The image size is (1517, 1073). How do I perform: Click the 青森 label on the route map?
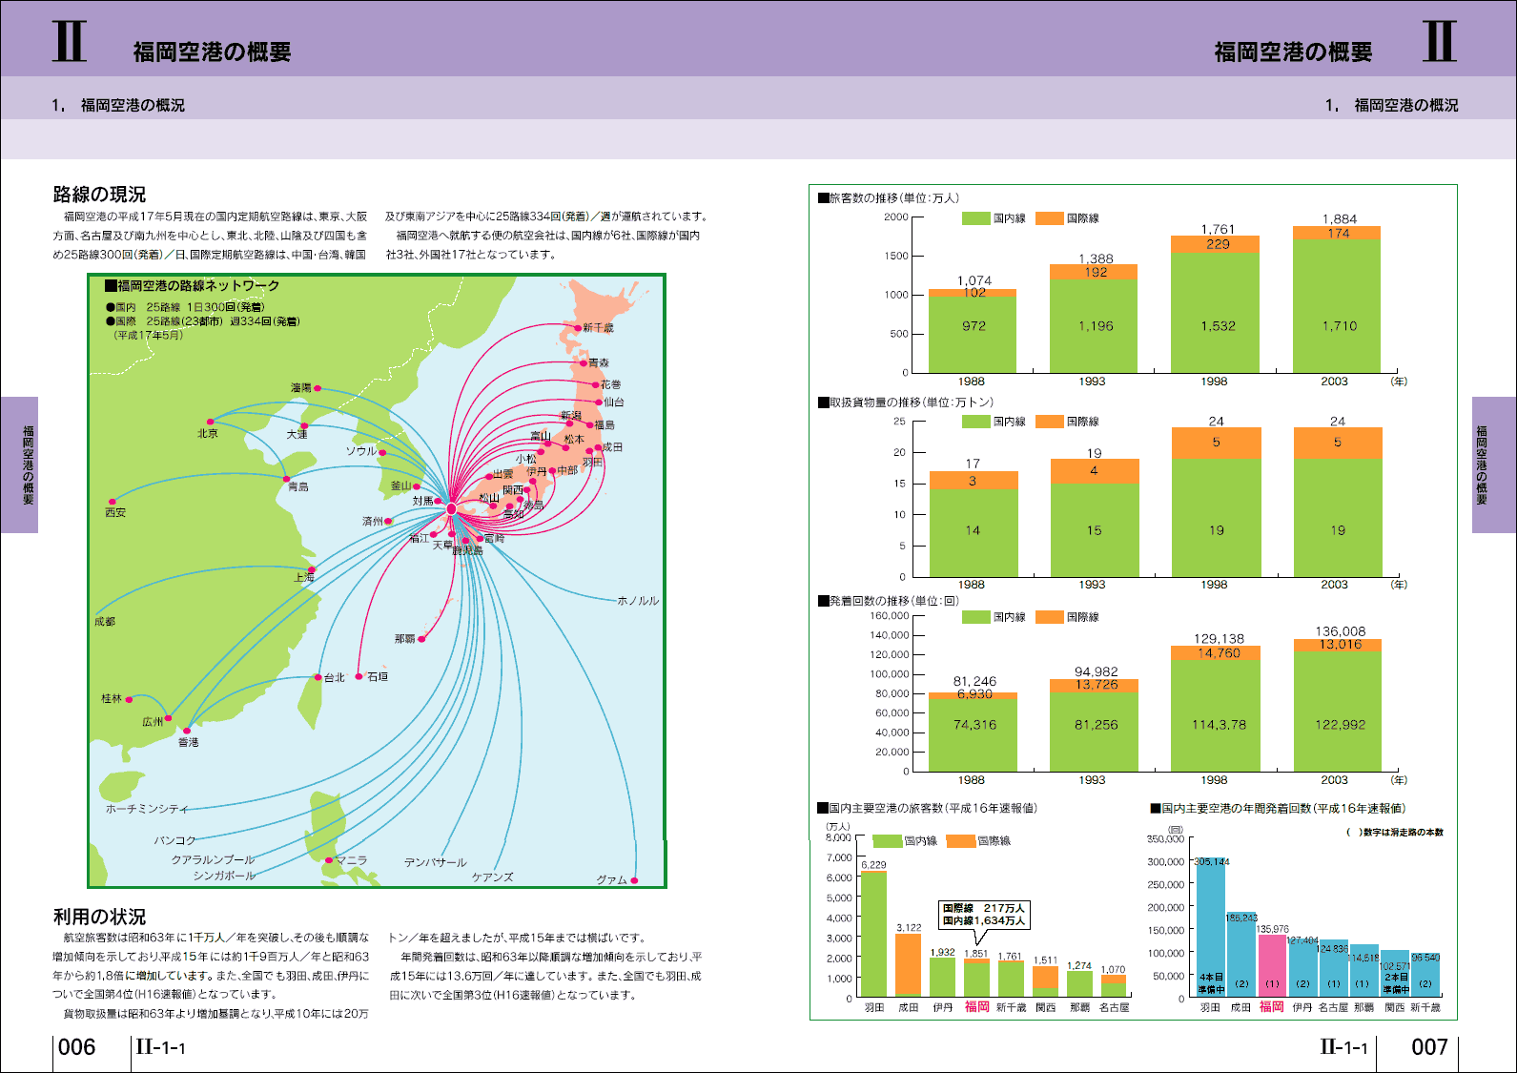pyautogui.click(x=599, y=362)
